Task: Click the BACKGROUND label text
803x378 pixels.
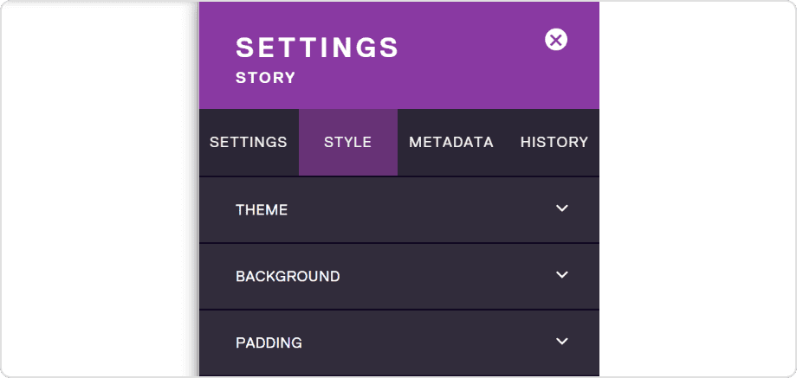Action: click(x=288, y=276)
